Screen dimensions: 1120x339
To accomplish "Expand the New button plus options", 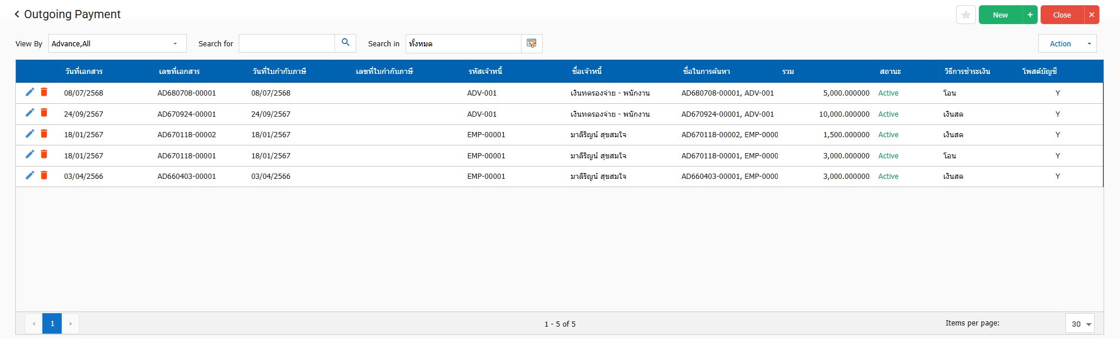I will point(1030,15).
